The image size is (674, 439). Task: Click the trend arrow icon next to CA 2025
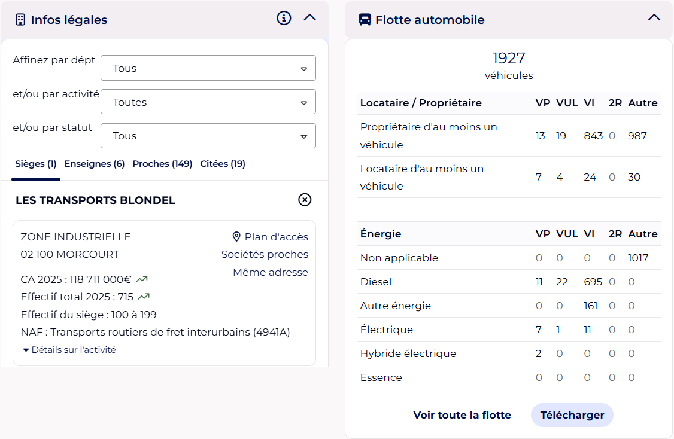pyautogui.click(x=142, y=279)
